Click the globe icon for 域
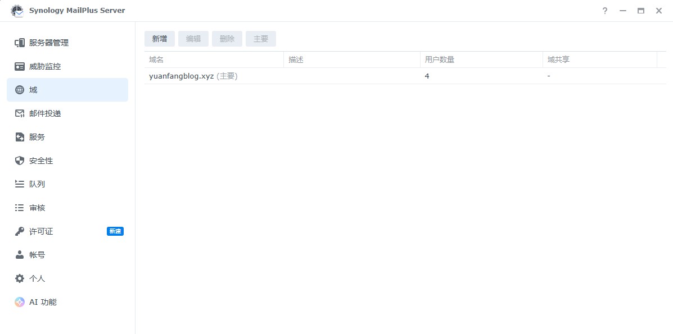The height and width of the screenshot is (334, 673). 20,90
